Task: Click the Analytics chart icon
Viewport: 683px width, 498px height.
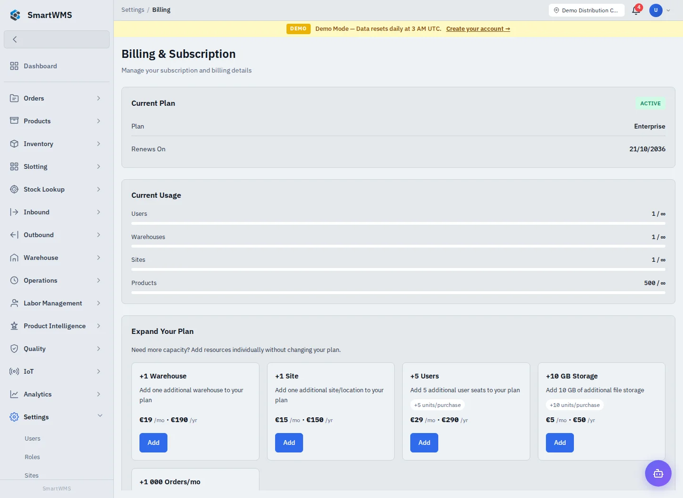Action: click(14, 394)
